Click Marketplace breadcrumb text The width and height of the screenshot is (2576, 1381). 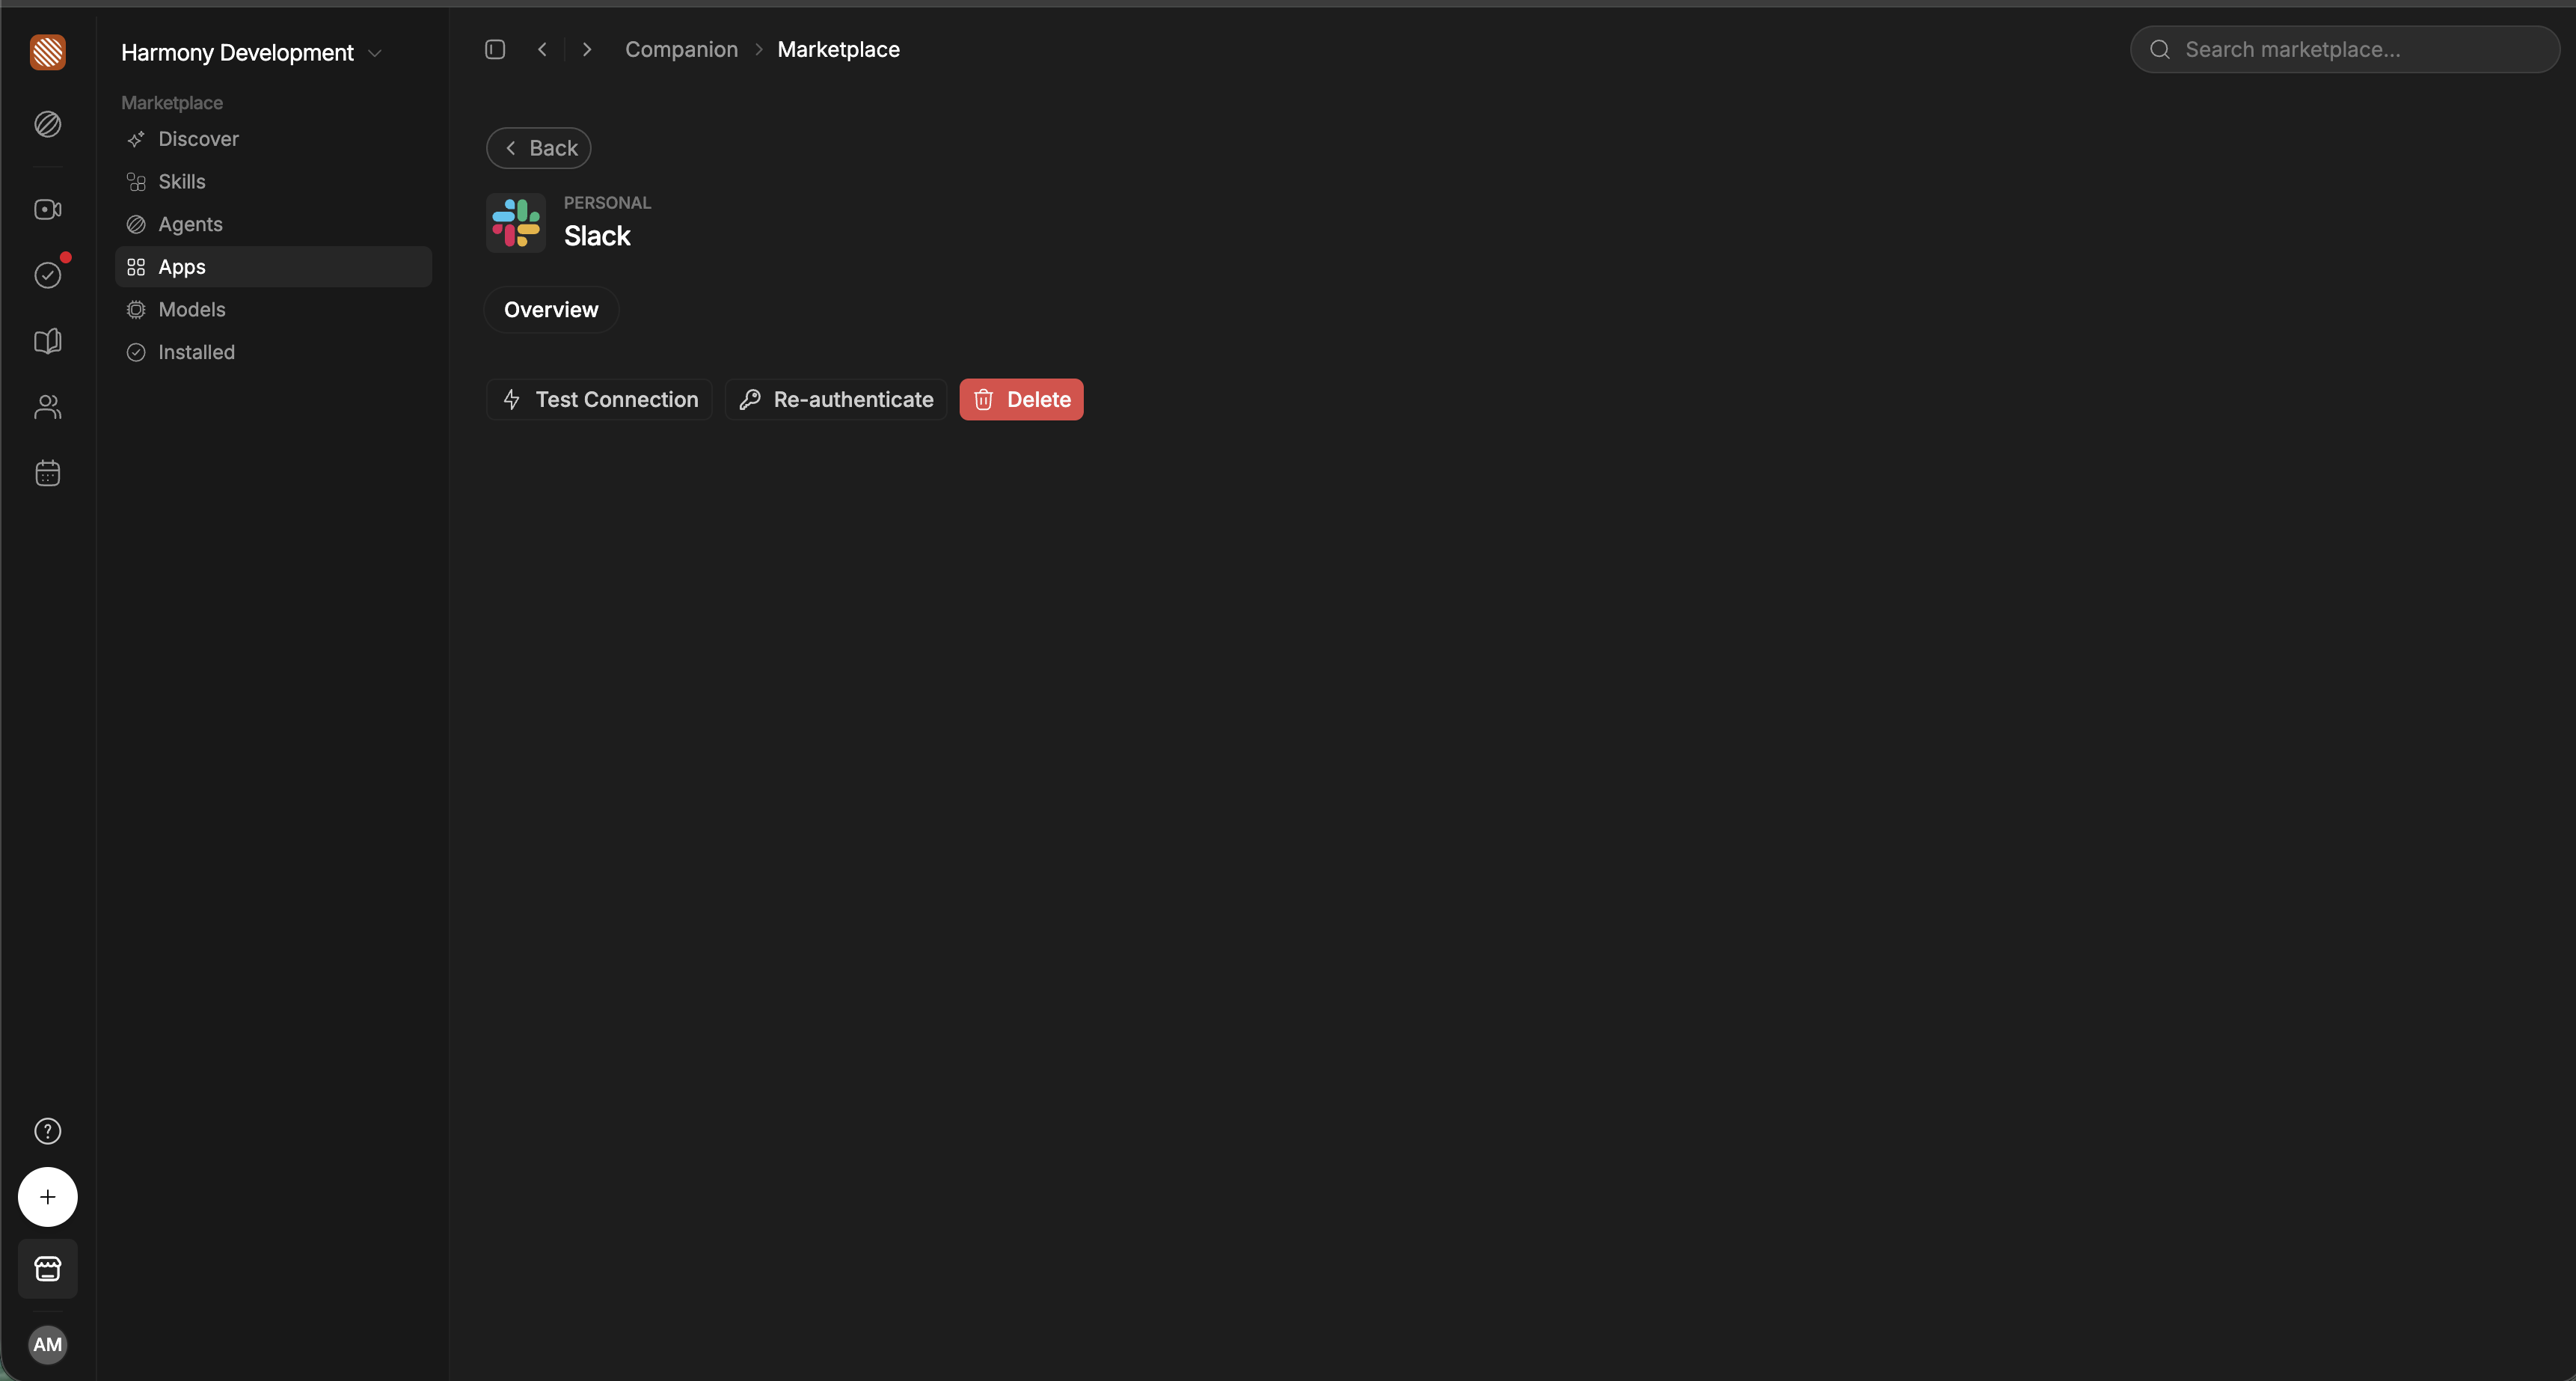tap(838, 49)
